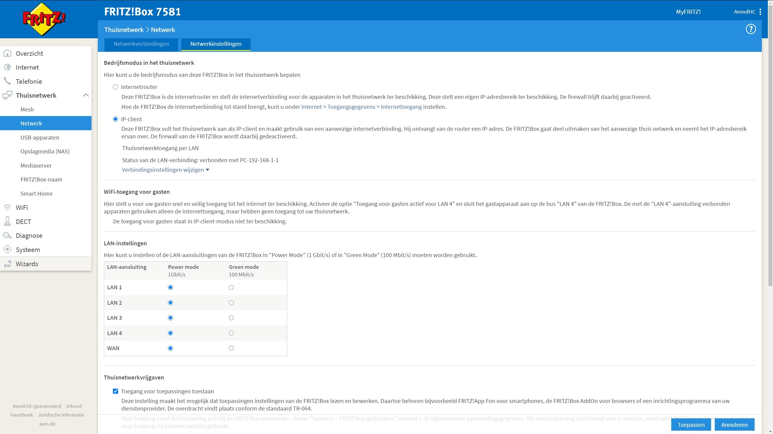
Task: Switch to the Netwerkverbindingen tab
Action: (141, 44)
